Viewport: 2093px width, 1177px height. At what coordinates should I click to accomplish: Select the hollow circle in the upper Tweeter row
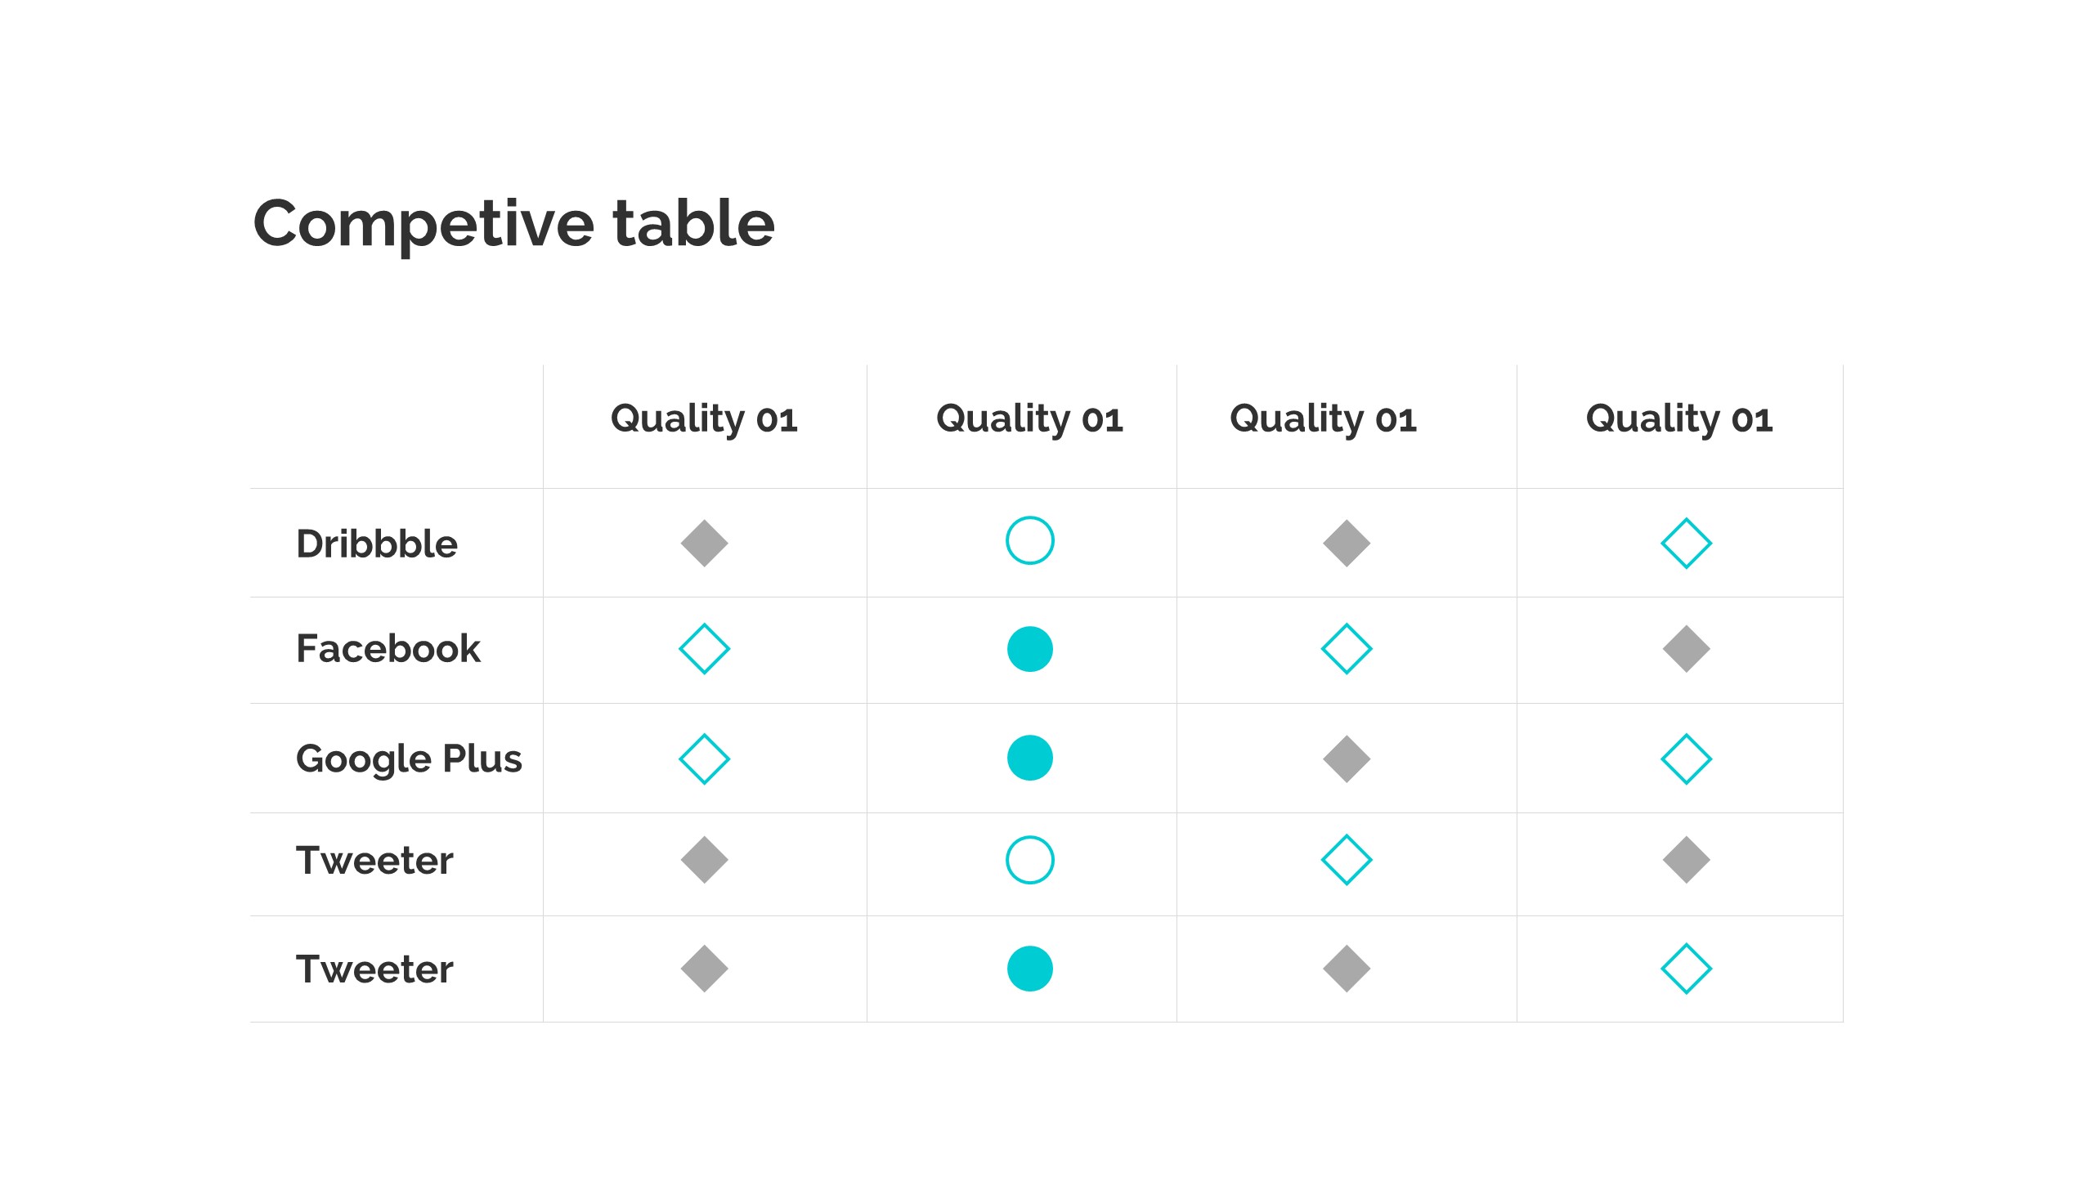[1029, 860]
